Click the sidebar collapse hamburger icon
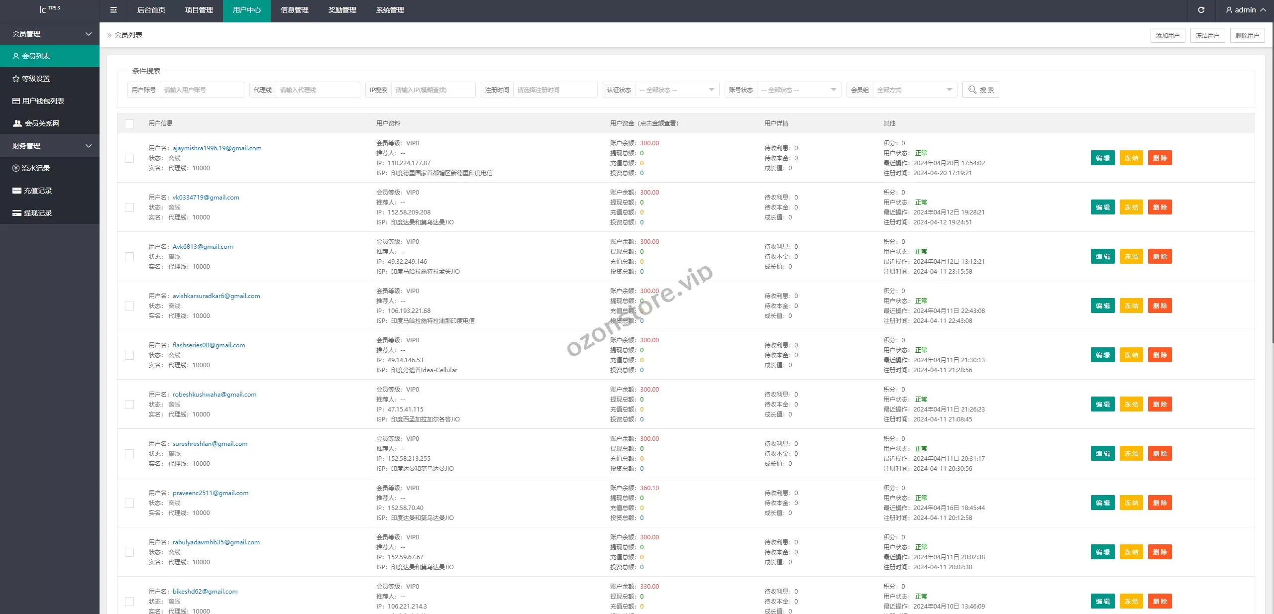 pos(113,10)
